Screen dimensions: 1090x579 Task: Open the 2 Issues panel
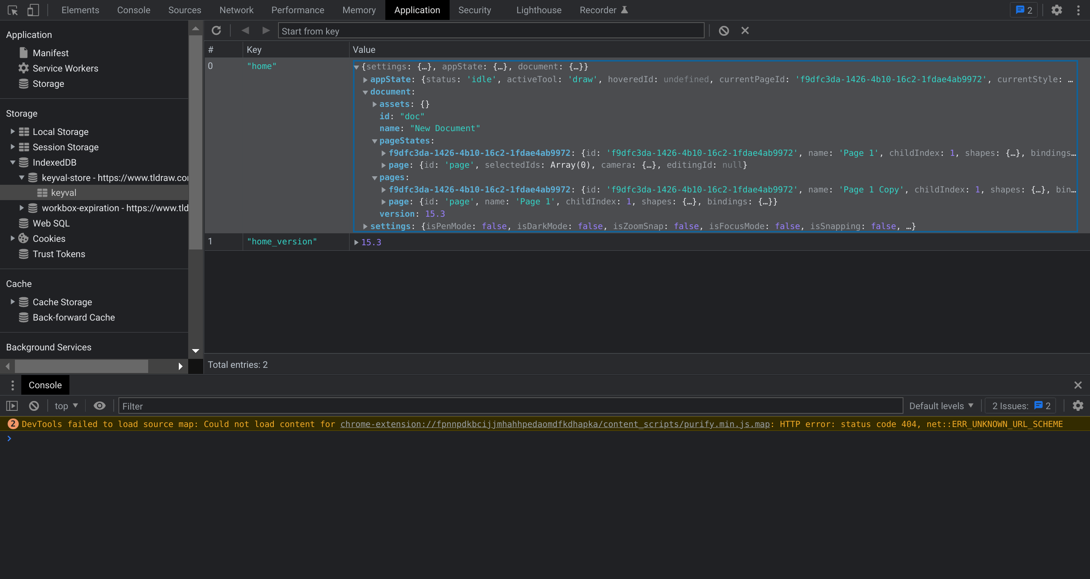coord(1020,406)
